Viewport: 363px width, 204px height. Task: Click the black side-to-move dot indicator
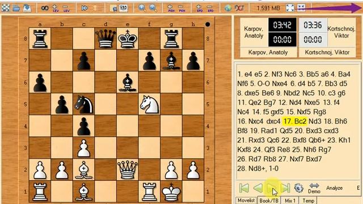(x=208, y=24)
